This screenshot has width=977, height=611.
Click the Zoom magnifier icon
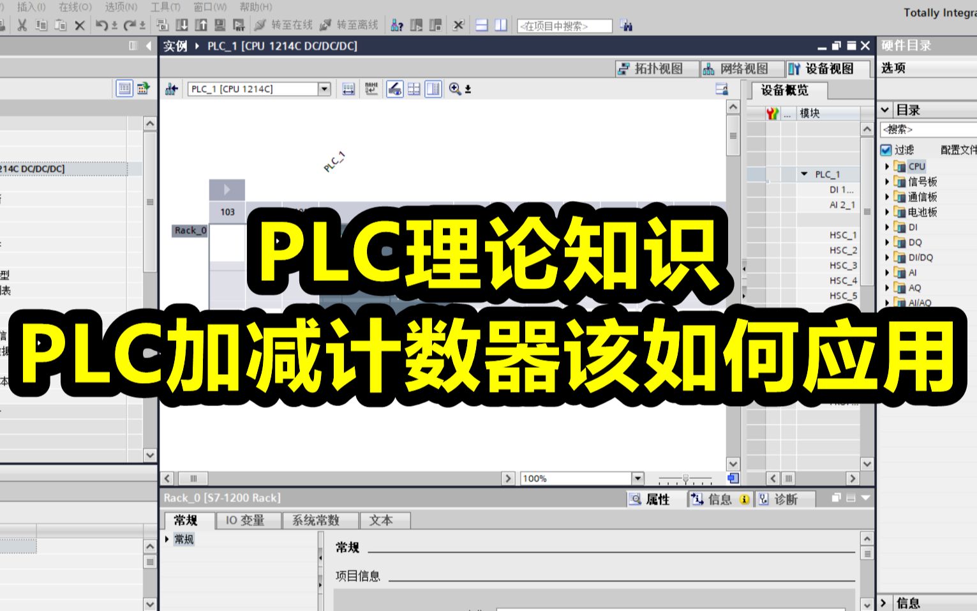[x=454, y=89]
